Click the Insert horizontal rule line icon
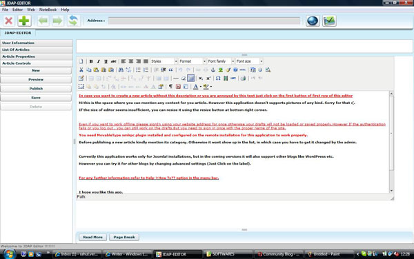 coord(175,79)
